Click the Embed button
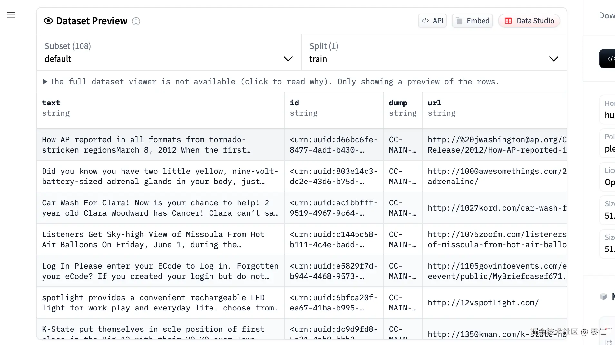The image size is (615, 345). tap(472, 21)
